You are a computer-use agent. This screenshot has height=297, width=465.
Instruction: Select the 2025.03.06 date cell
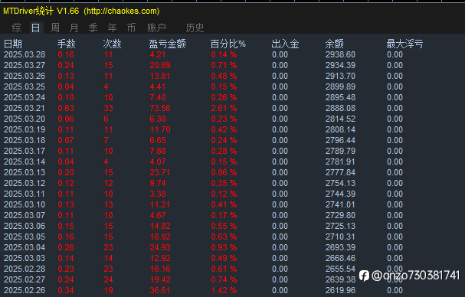click(25, 226)
